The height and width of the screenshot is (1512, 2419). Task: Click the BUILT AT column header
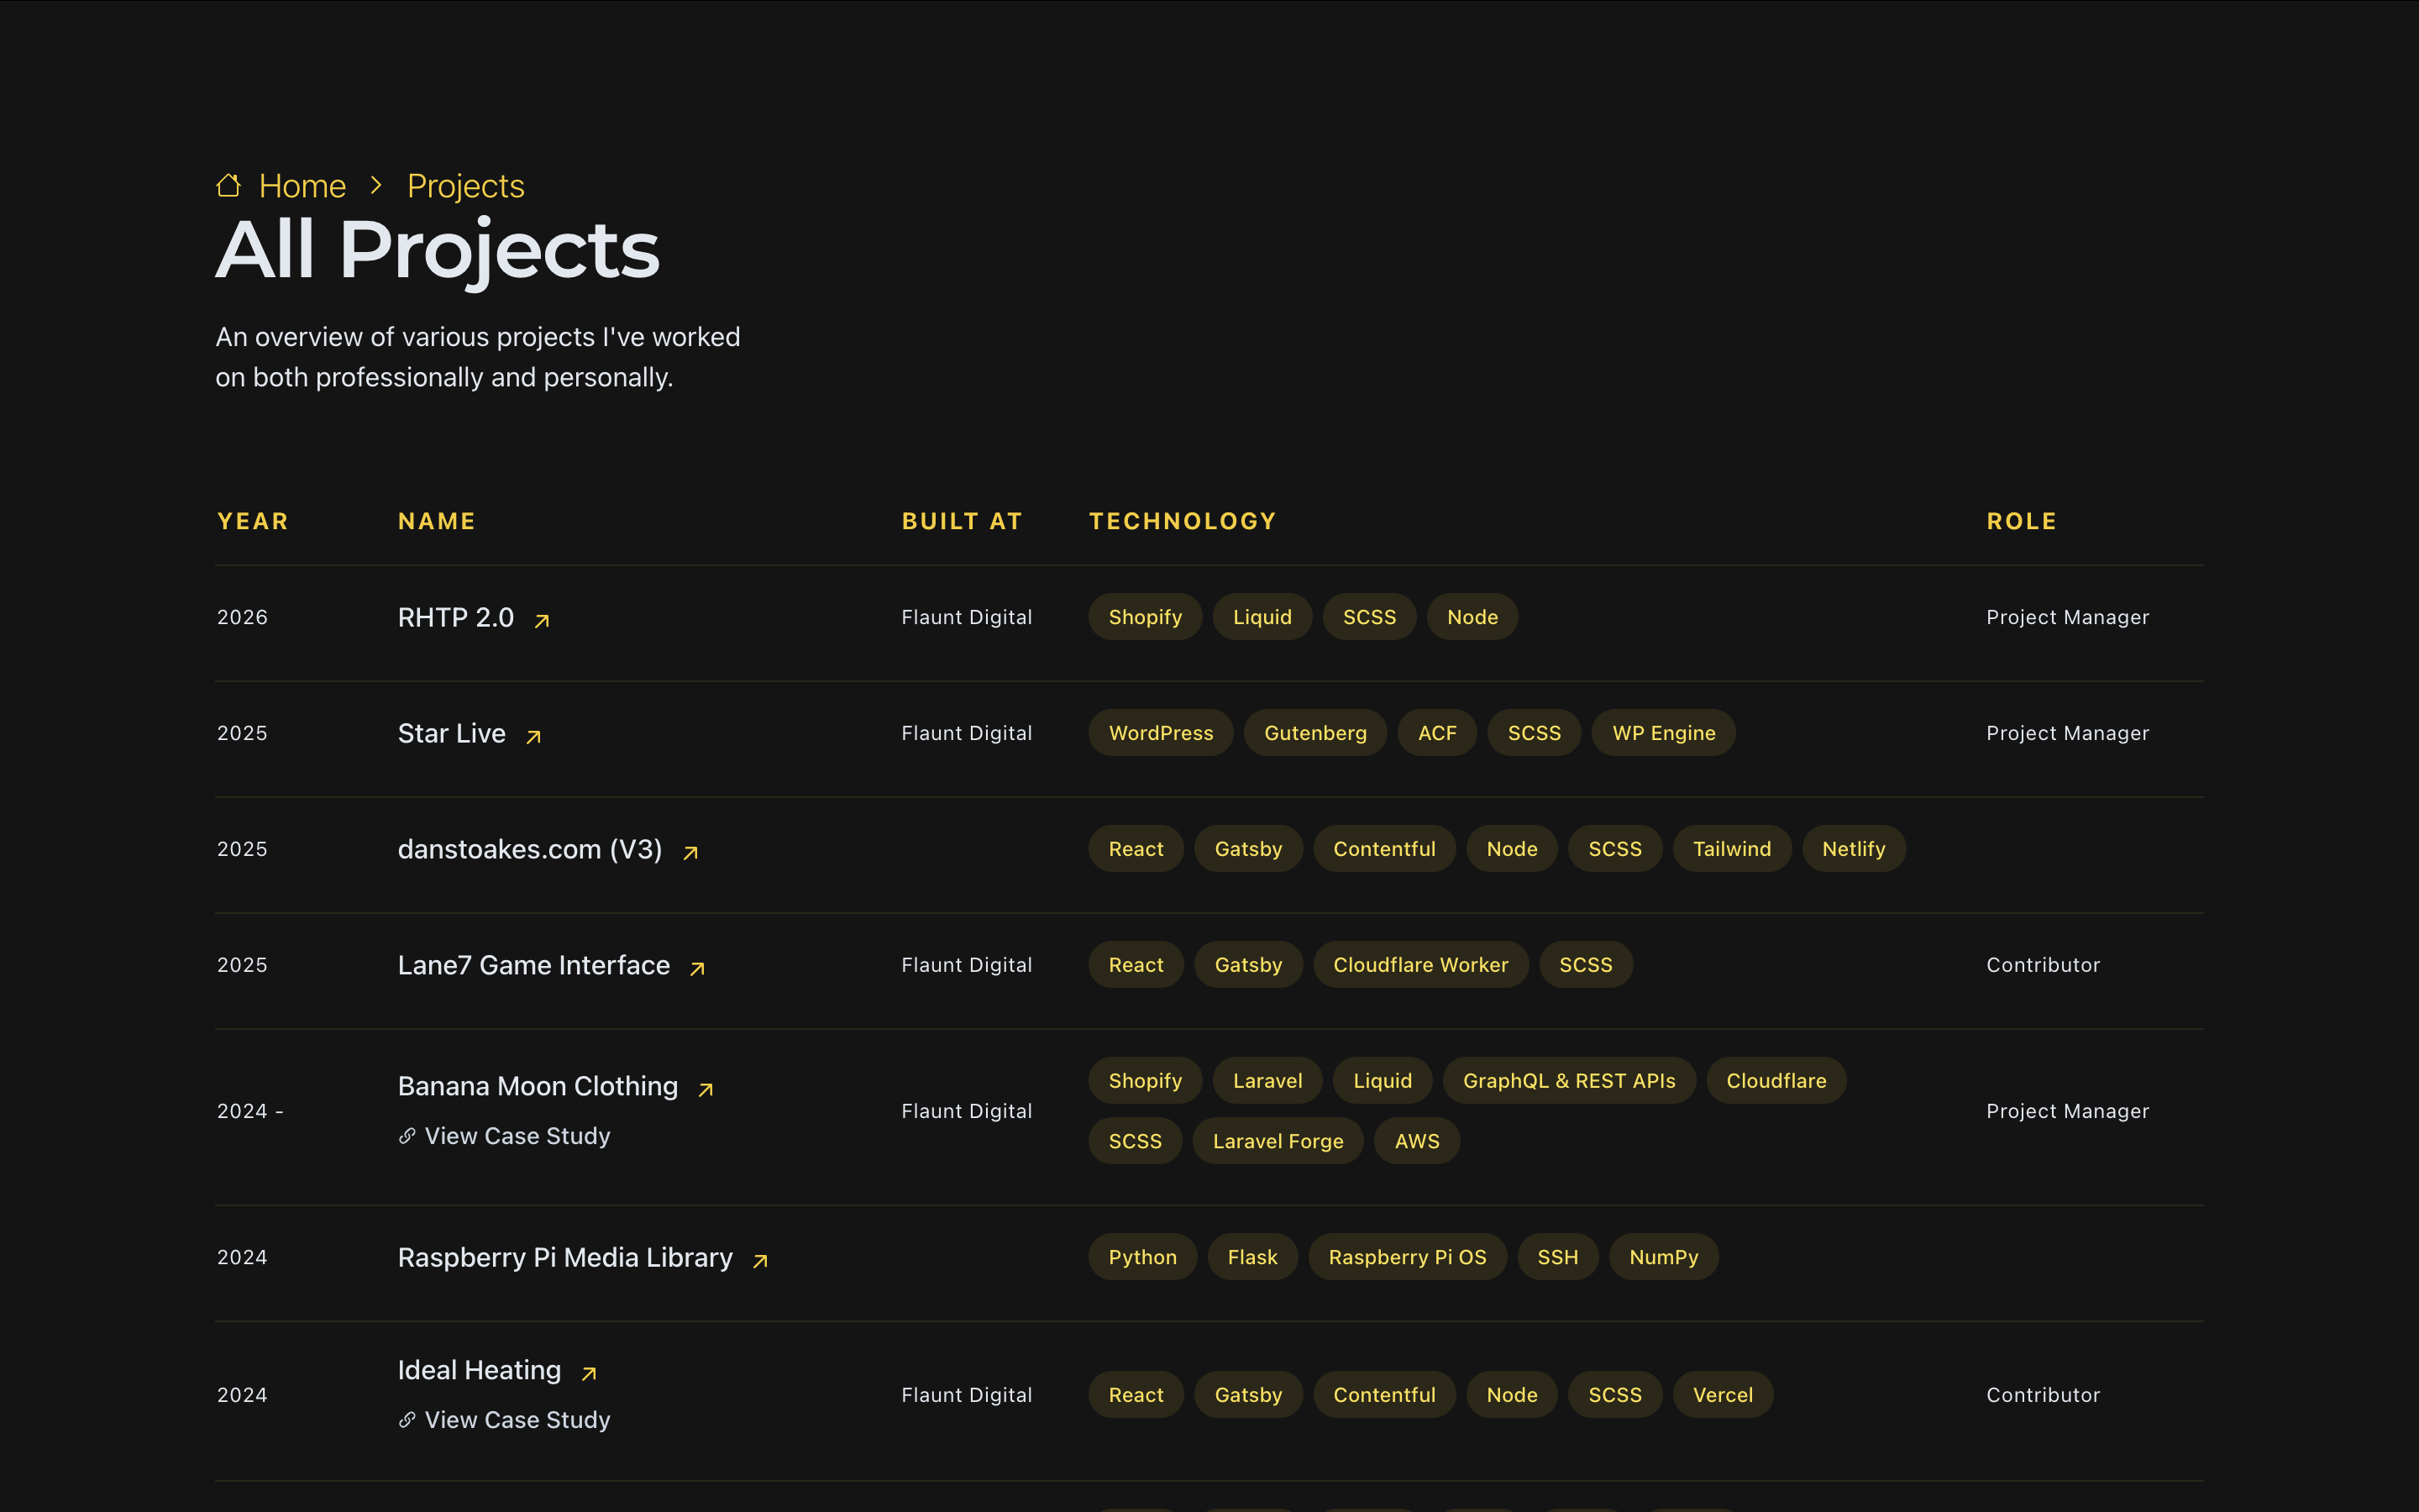click(x=962, y=521)
